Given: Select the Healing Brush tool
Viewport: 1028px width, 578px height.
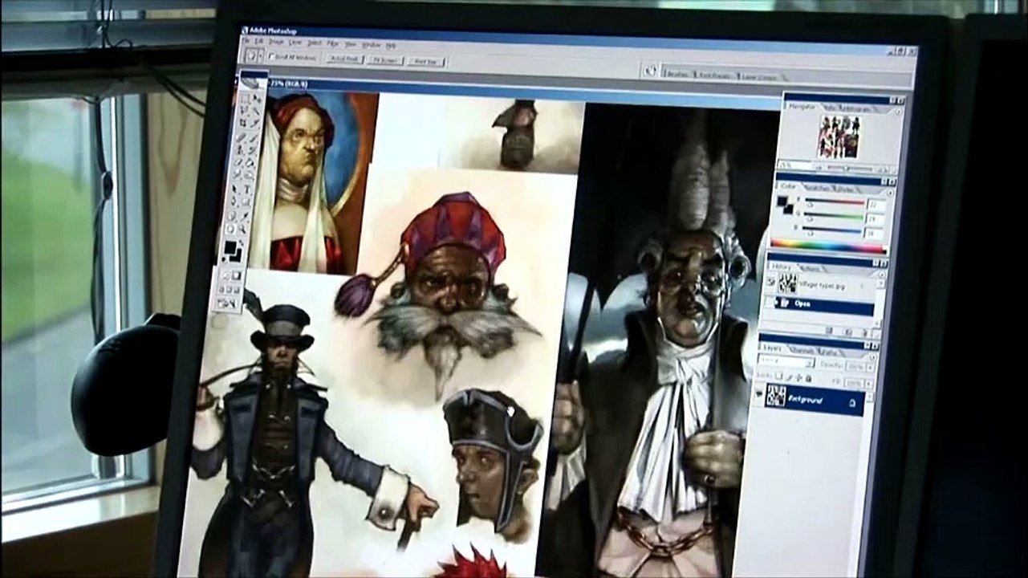Looking at the screenshot, I should tap(241, 137).
